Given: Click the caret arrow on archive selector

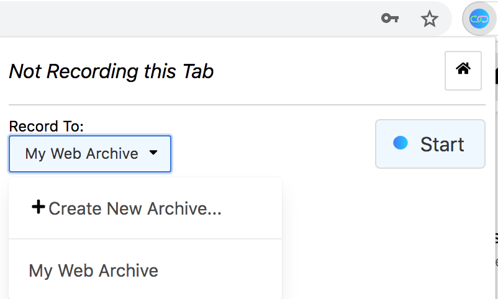Looking at the screenshot, I should coord(153,153).
